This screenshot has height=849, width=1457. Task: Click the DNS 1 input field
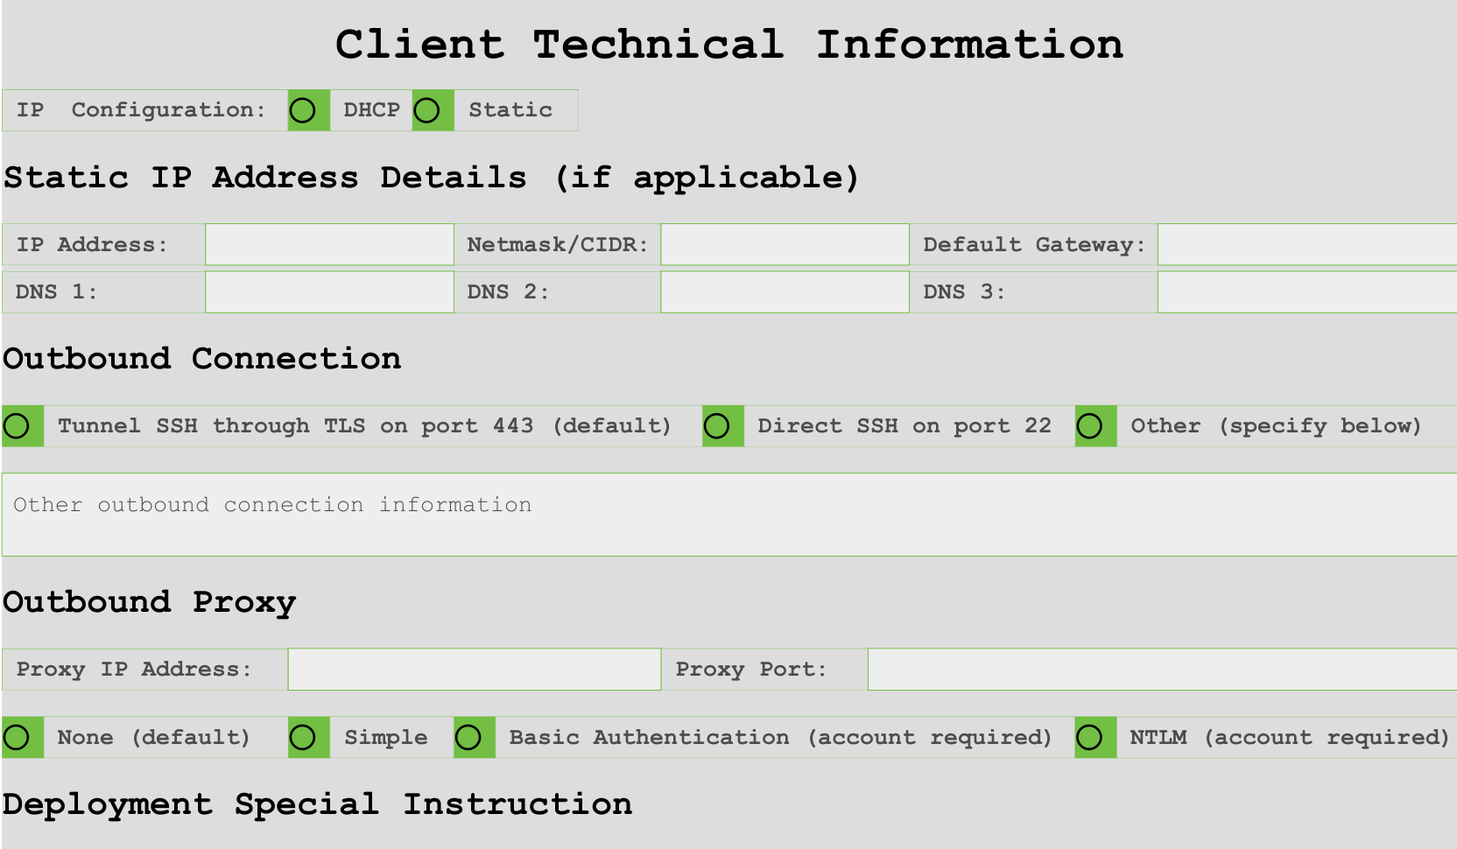[328, 291]
